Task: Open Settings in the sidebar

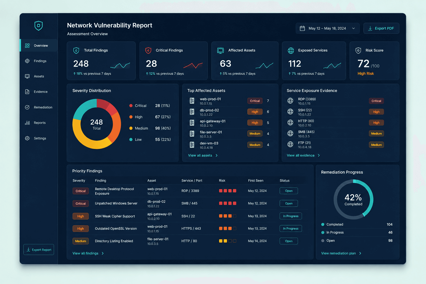Action: click(x=39, y=138)
